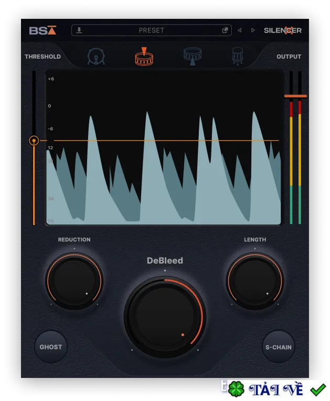Click the -6 dB scale marking
330x401 pixels.
click(x=50, y=129)
